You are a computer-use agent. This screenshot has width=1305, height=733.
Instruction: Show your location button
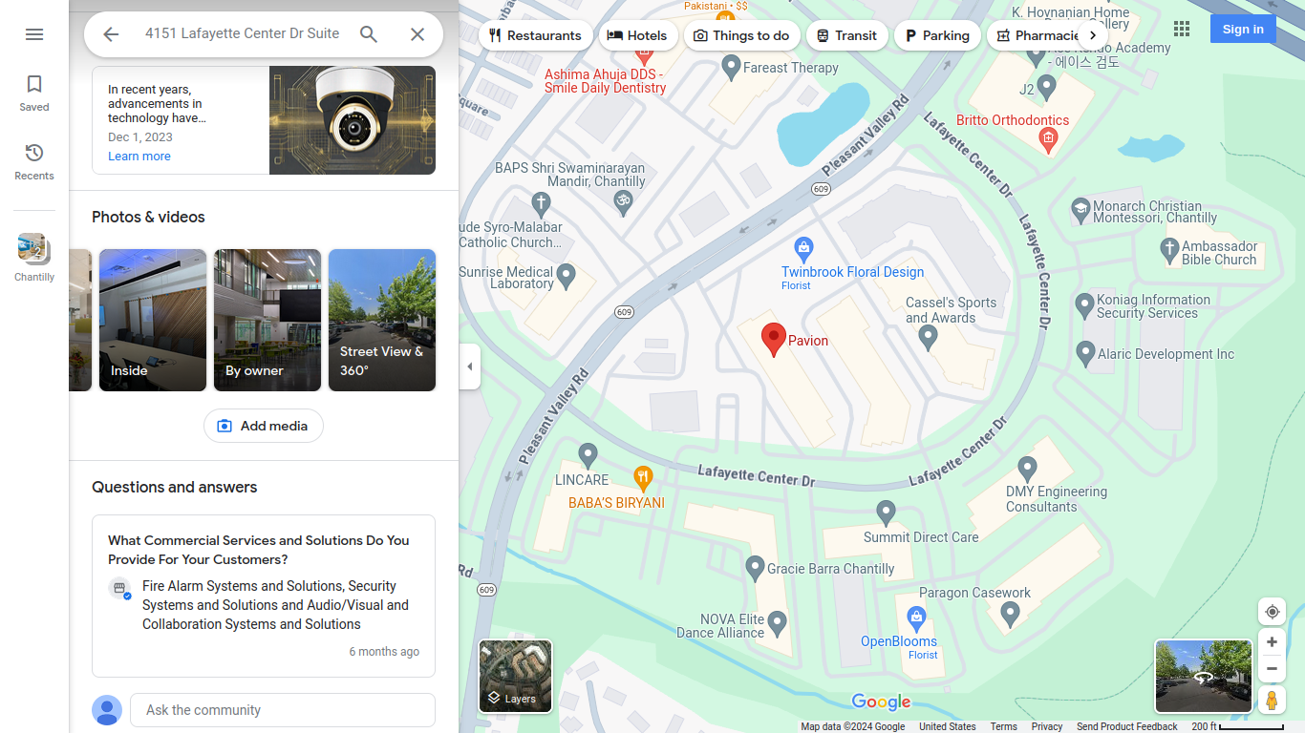pyautogui.click(x=1272, y=612)
